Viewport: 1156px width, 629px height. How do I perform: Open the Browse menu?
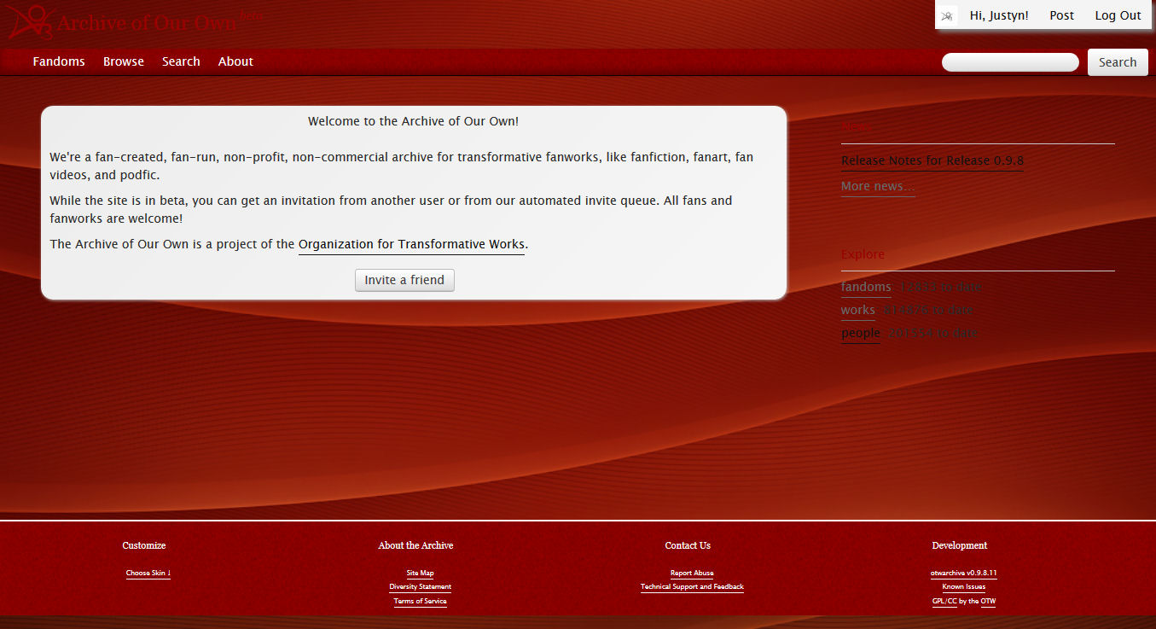pyautogui.click(x=124, y=61)
